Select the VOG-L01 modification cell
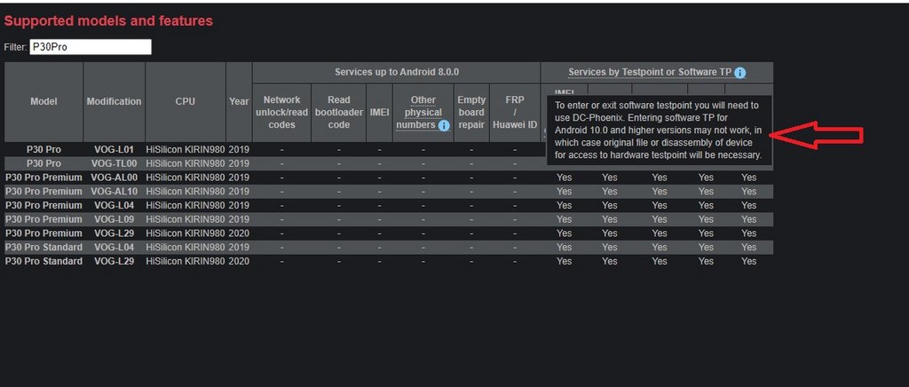 115,149
